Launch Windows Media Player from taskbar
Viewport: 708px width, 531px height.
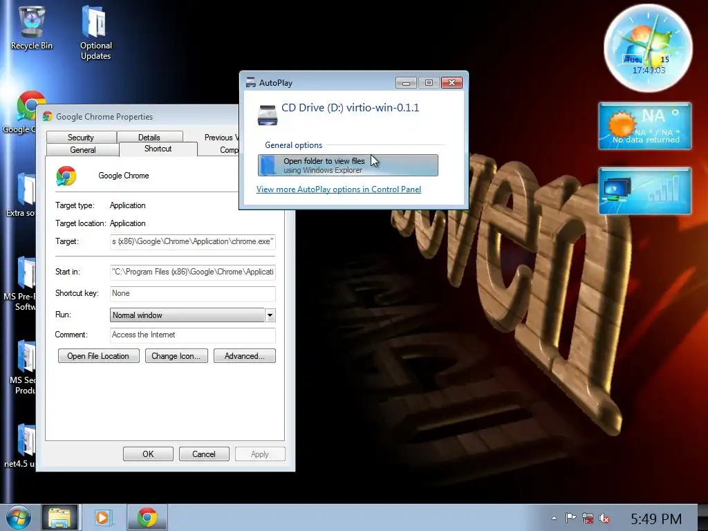pos(102,517)
